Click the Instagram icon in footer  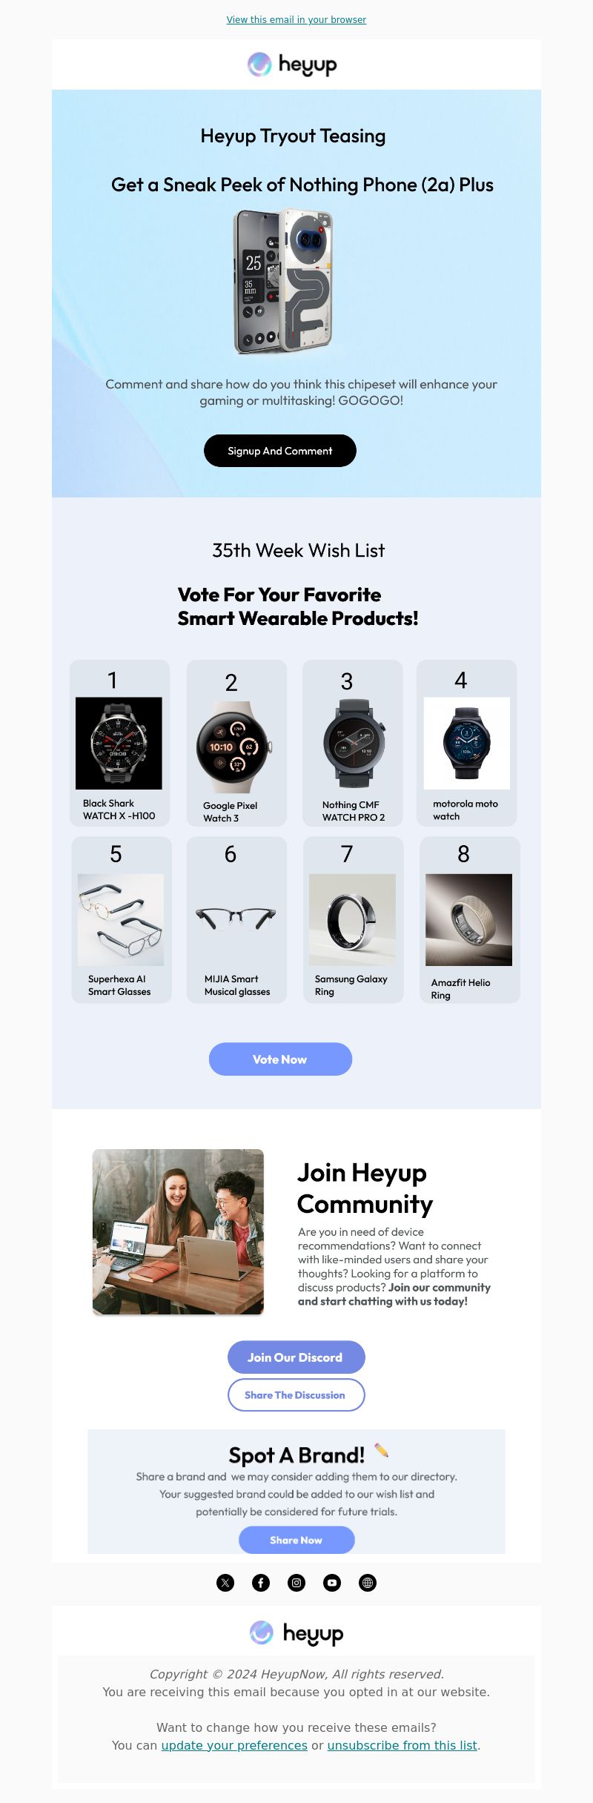(296, 1583)
